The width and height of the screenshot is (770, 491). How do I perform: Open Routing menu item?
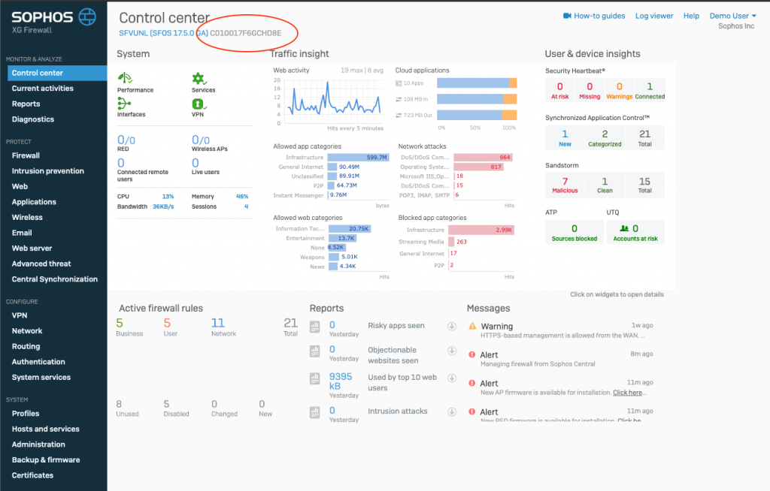pyautogui.click(x=26, y=346)
